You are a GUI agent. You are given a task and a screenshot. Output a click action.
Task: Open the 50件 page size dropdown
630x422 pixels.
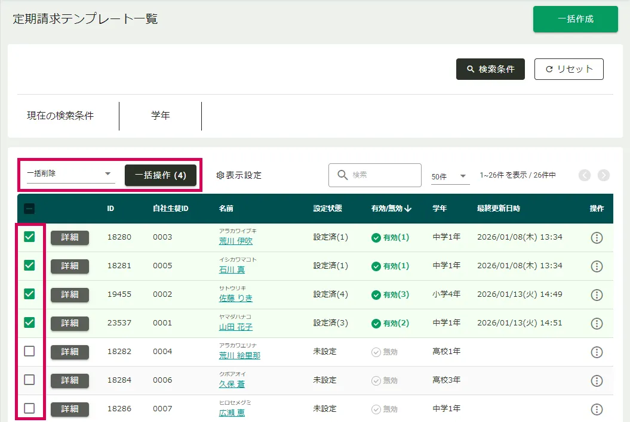click(450, 176)
